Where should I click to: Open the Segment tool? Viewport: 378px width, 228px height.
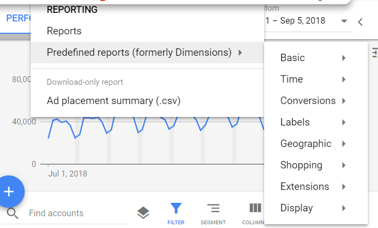[x=213, y=213]
